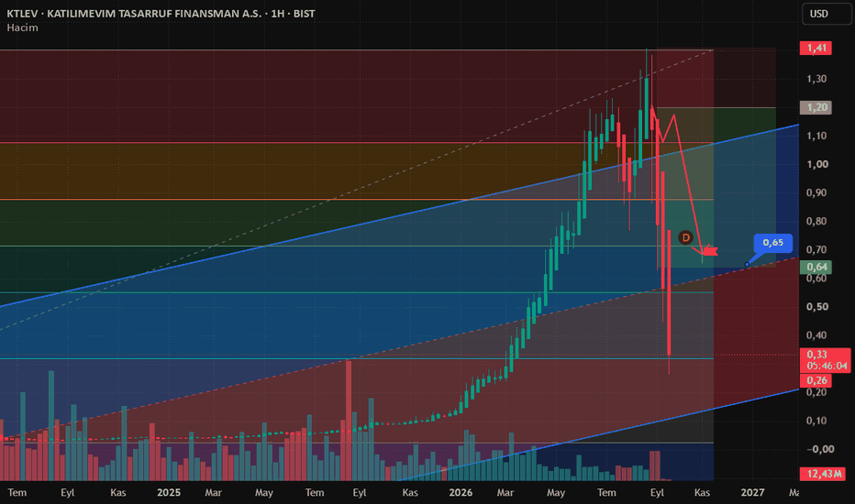The width and height of the screenshot is (855, 504).
Task: Click the −0,00 price axis label
Action: point(819,449)
